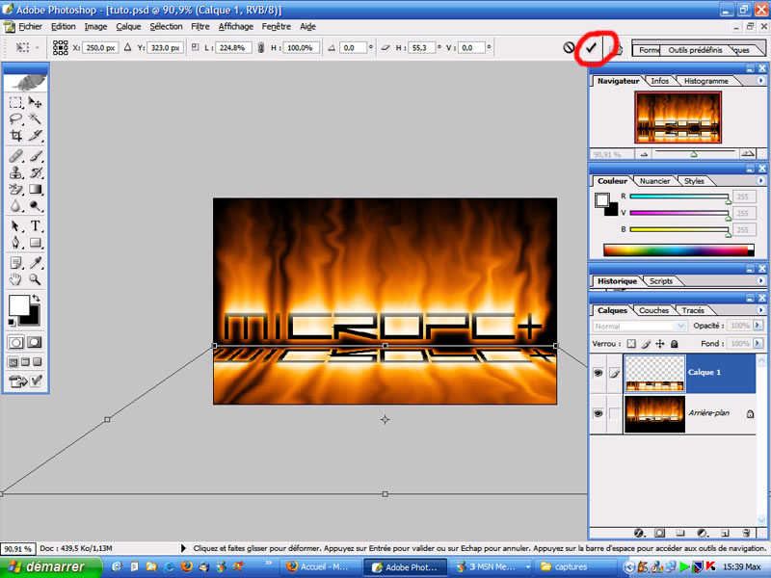Image resolution: width=771 pixels, height=578 pixels.
Task: Select the Eraser tool
Action: click(15, 189)
